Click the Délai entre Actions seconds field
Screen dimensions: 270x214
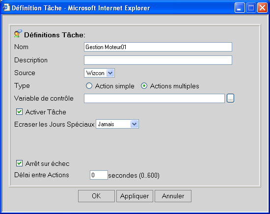[99, 175]
